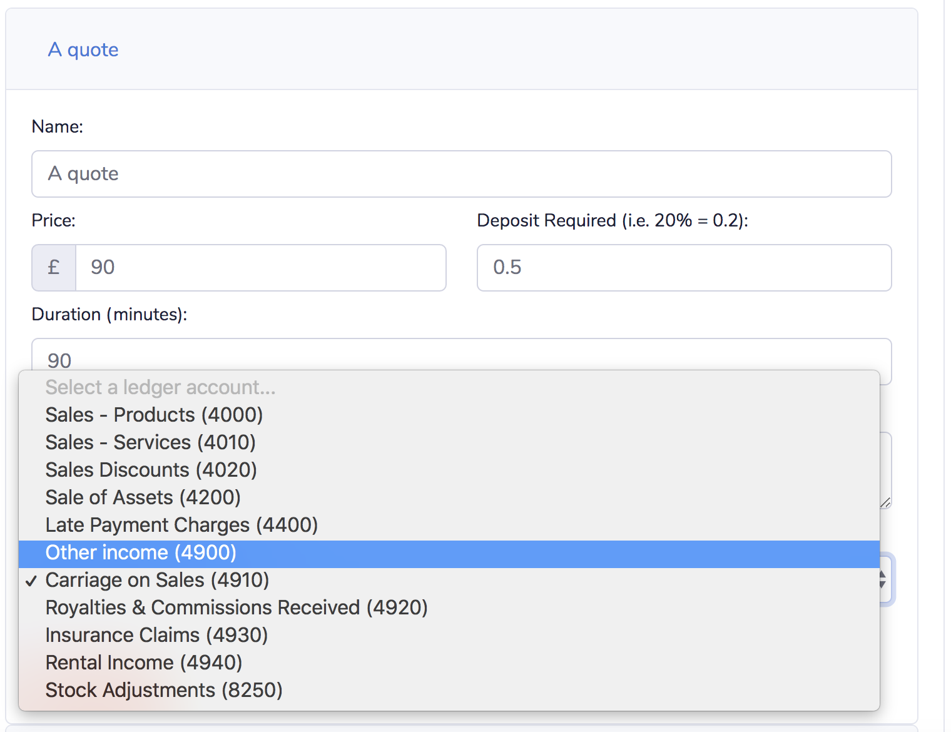Click the Duration minutes input field
The height and width of the screenshot is (732, 951).
(x=462, y=355)
